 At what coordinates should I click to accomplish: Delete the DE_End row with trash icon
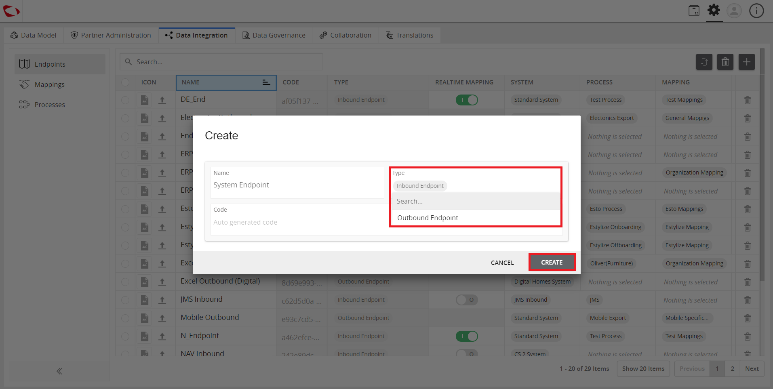748,100
